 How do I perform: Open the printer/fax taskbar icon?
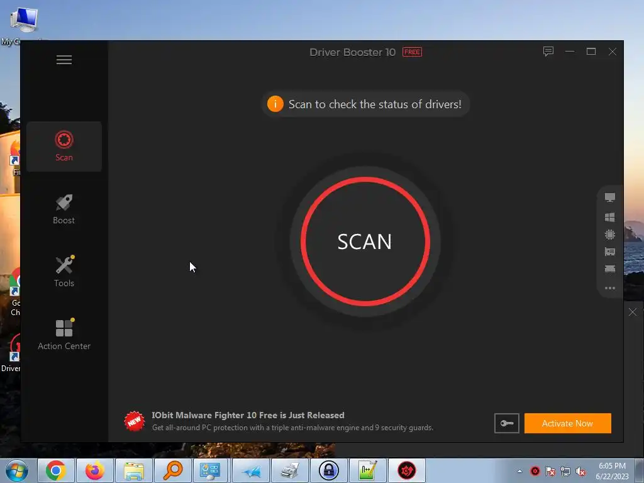pyautogui.click(x=290, y=470)
